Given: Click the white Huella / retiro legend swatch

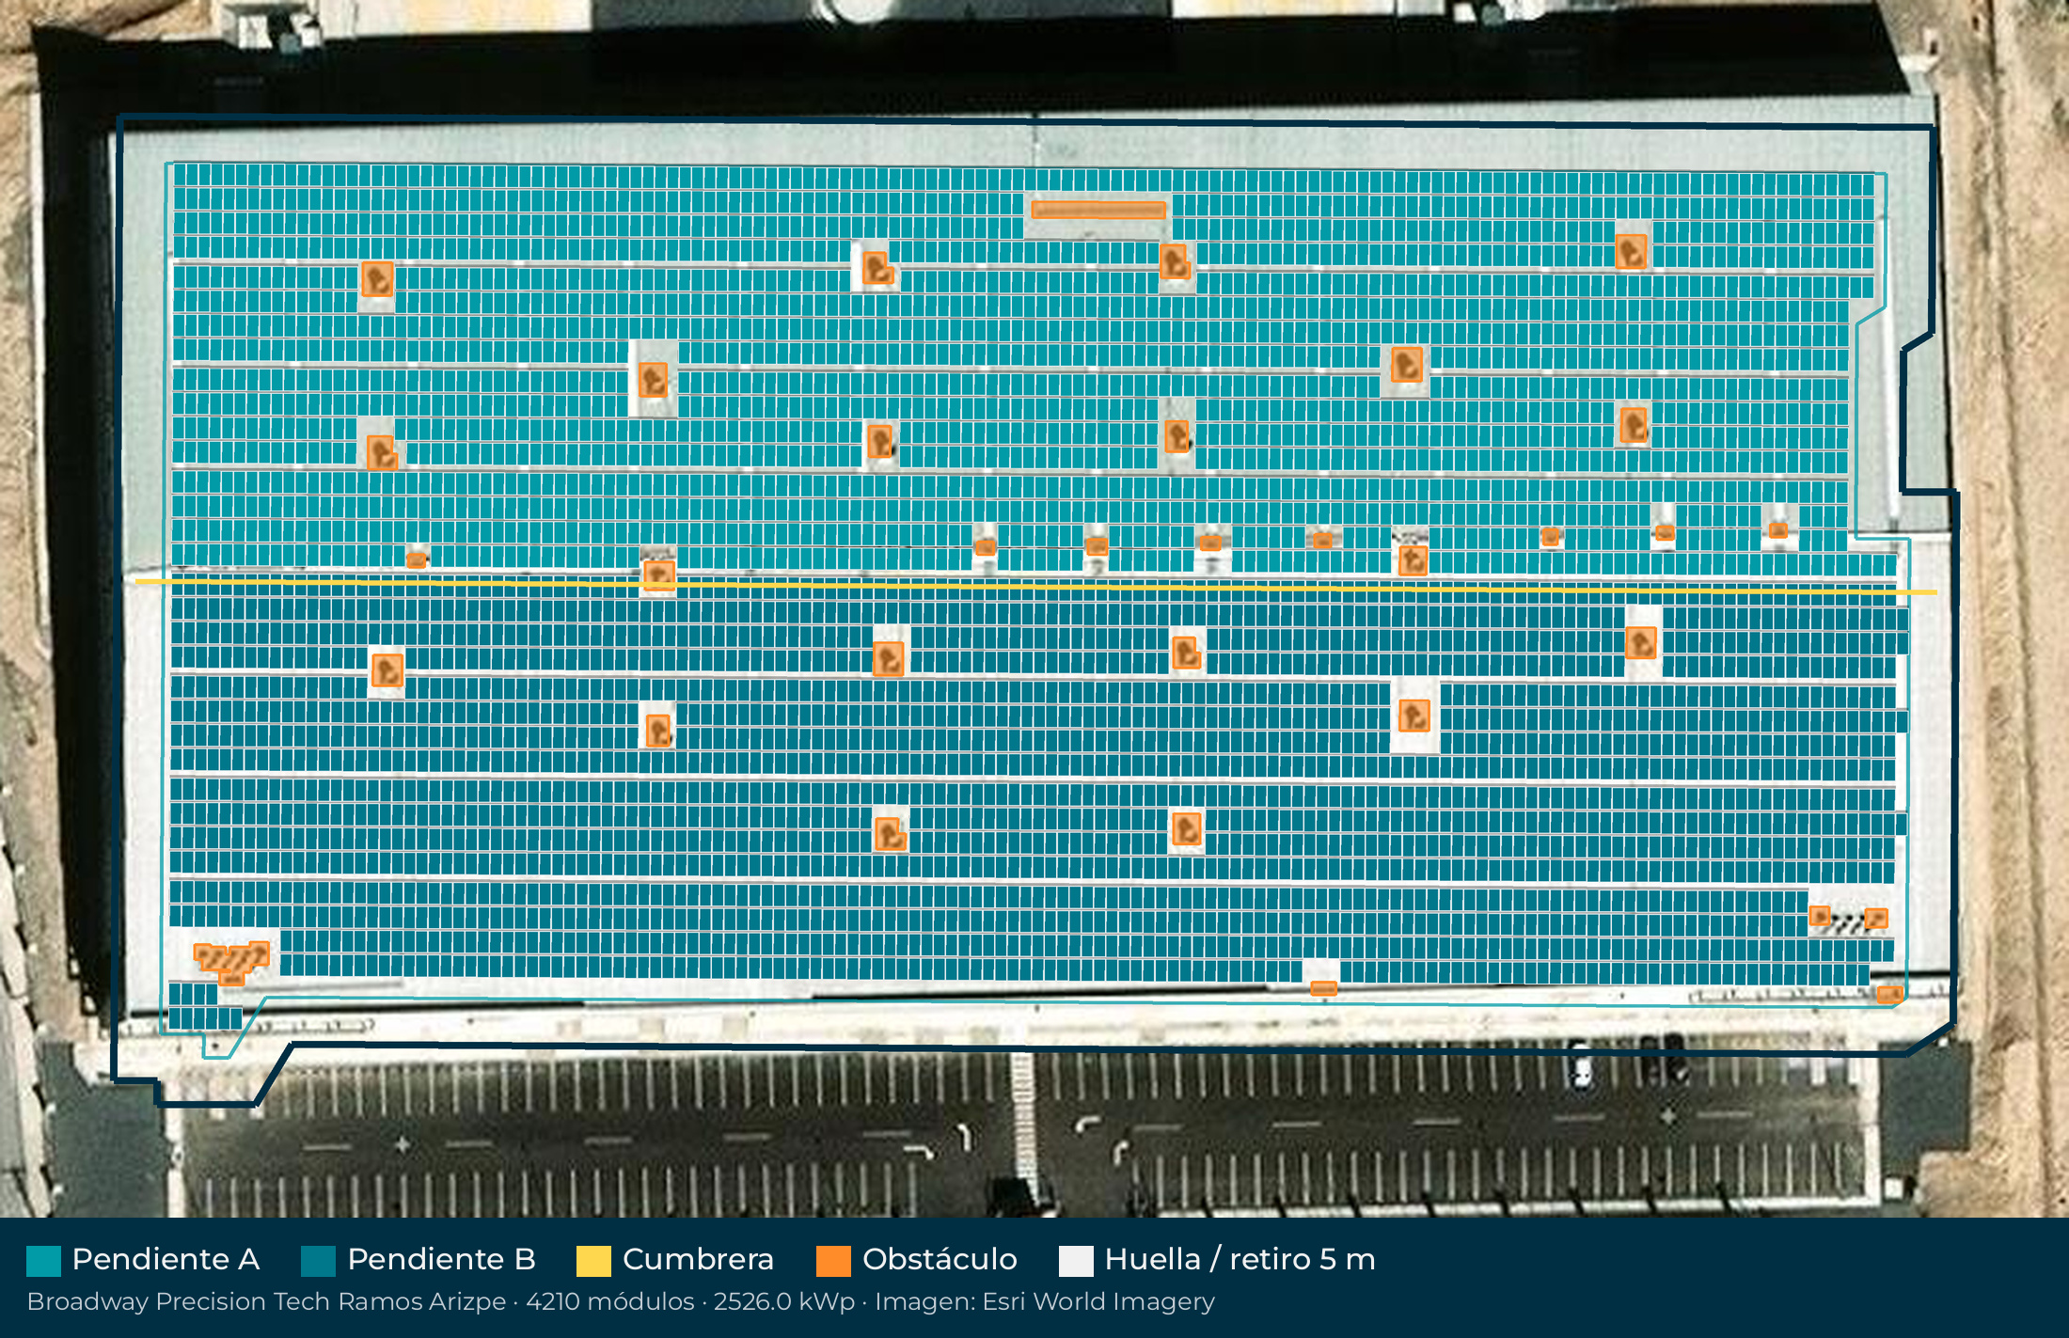Looking at the screenshot, I should 1076,1261.
